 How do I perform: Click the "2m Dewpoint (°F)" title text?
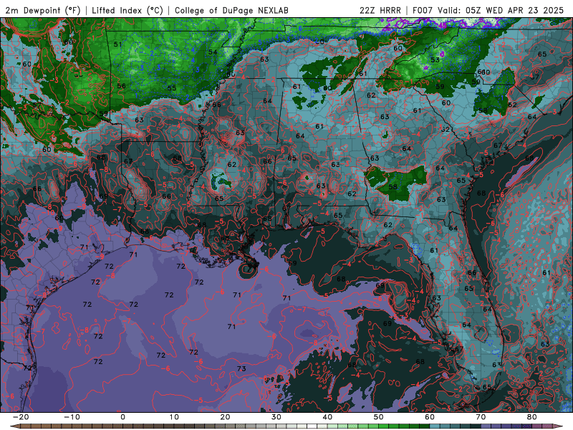pos(43,10)
